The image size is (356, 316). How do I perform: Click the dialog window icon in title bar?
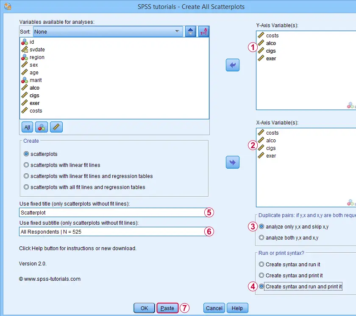coord(8,6)
